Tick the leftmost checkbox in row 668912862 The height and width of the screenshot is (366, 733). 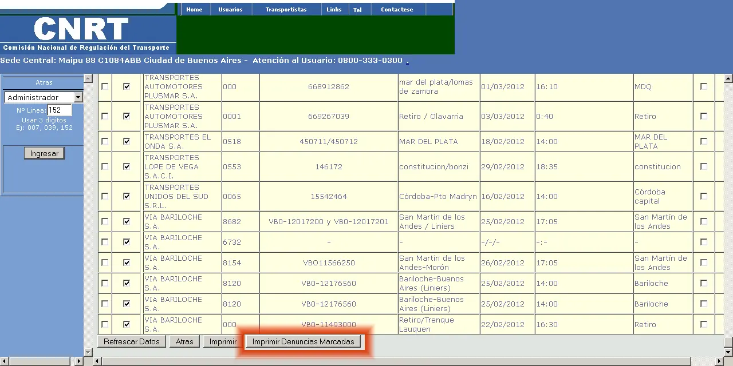click(105, 86)
